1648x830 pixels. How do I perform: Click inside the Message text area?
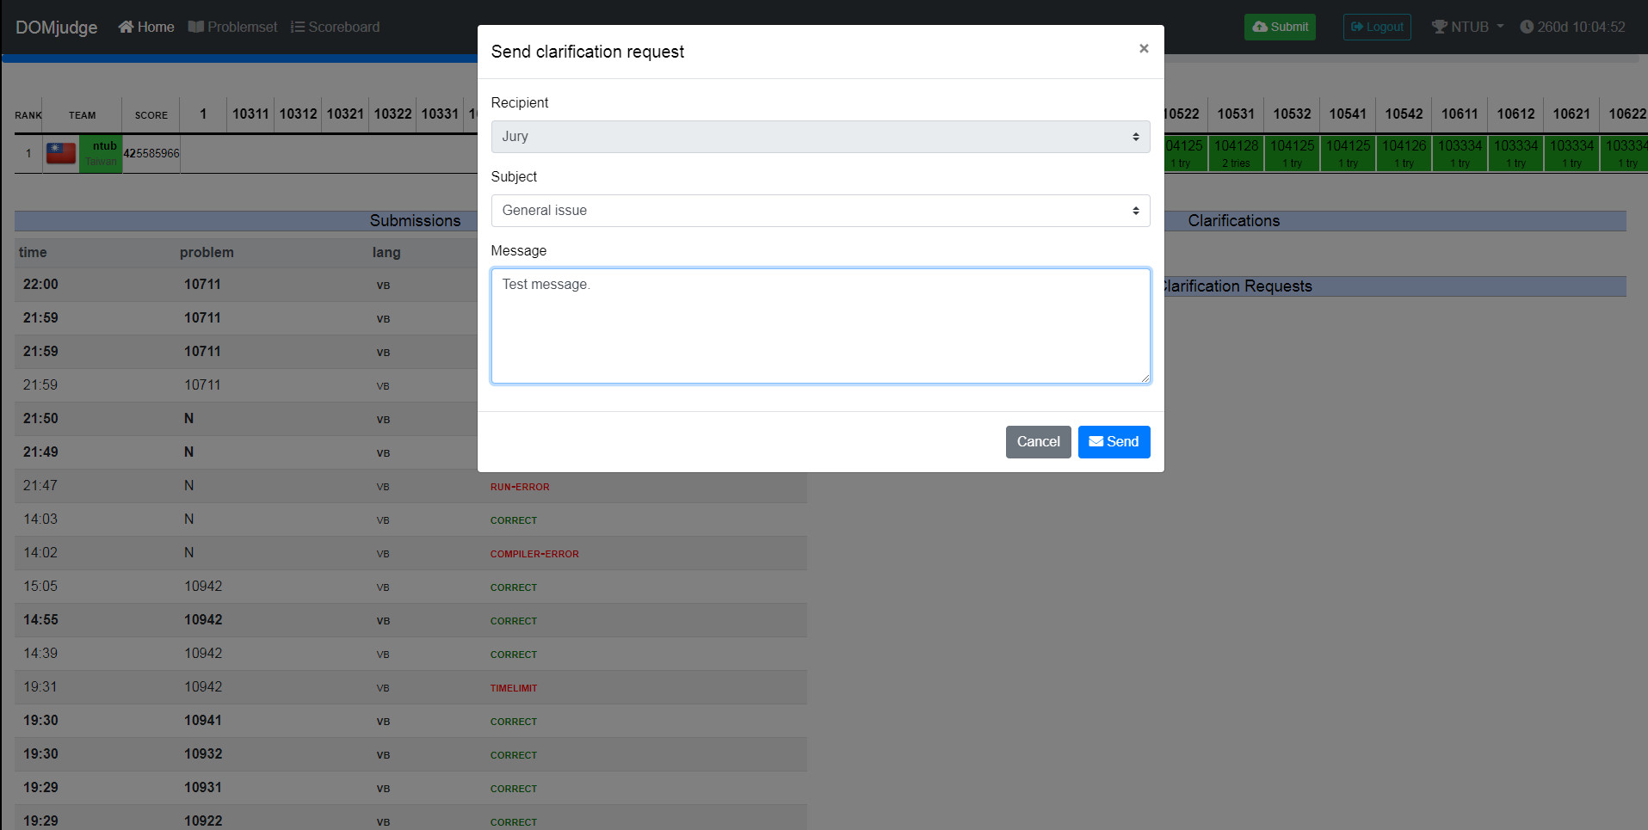point(819,326)
